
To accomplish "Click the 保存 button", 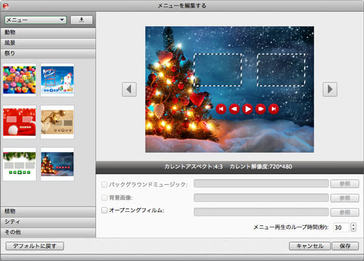I will (x=345, y=246).
